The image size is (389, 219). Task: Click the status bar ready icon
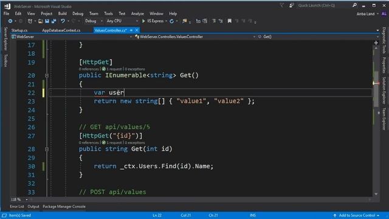(x=4, y=215)
